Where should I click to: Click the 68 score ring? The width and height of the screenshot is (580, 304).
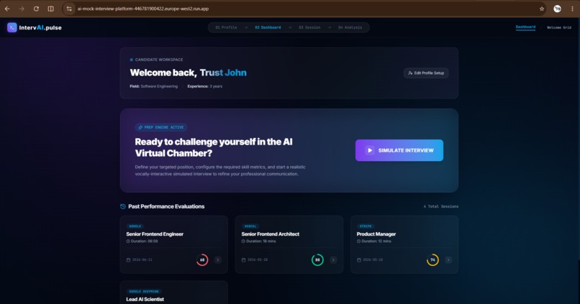[202, 260]
